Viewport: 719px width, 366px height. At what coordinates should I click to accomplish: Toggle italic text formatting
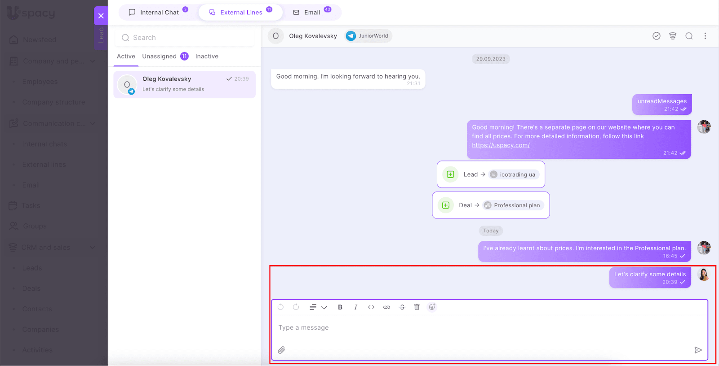355,307
